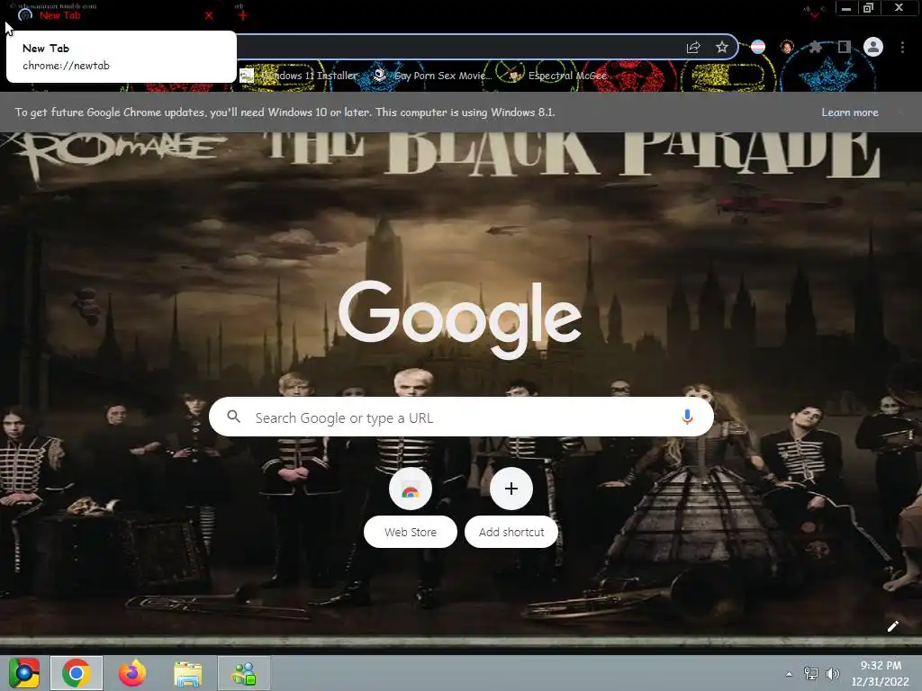The image size is (922, 691).
Task: Open the Windows 11 Installer bookmark
Action: point(299,76)
